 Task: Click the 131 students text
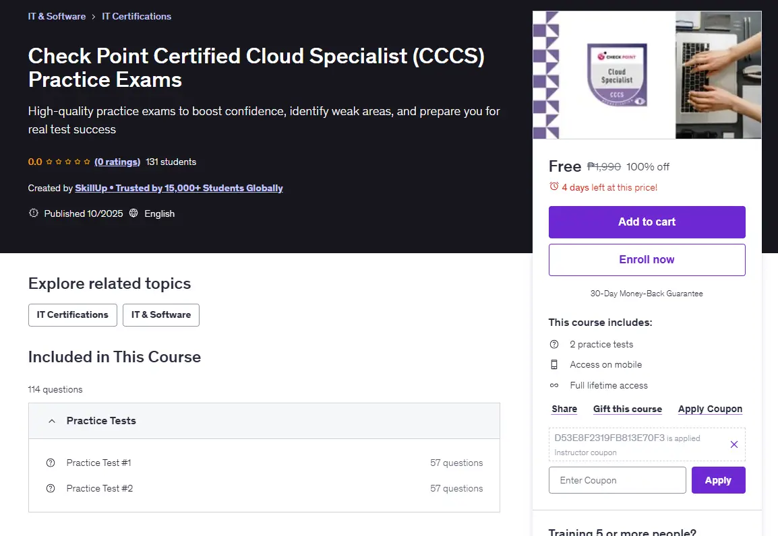click(x=171, y=162)
